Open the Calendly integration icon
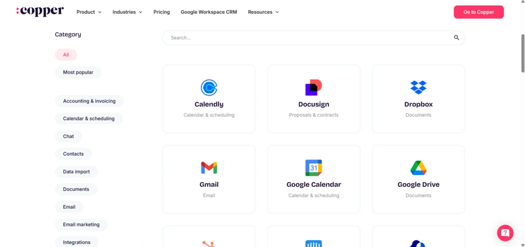 (209, 87)
